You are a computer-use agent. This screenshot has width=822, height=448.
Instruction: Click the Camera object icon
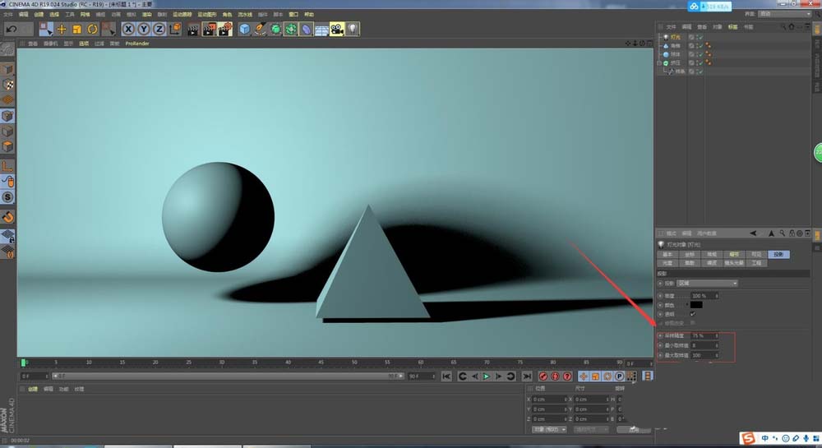336,30
